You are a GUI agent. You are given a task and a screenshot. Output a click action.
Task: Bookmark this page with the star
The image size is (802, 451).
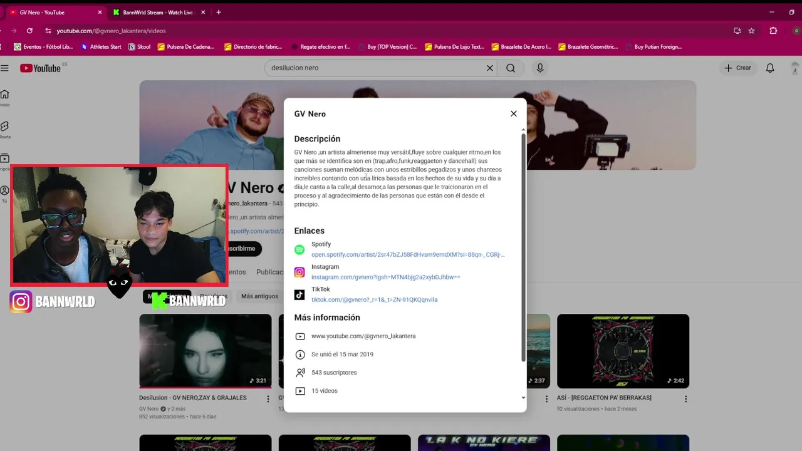tap(751, 31)
